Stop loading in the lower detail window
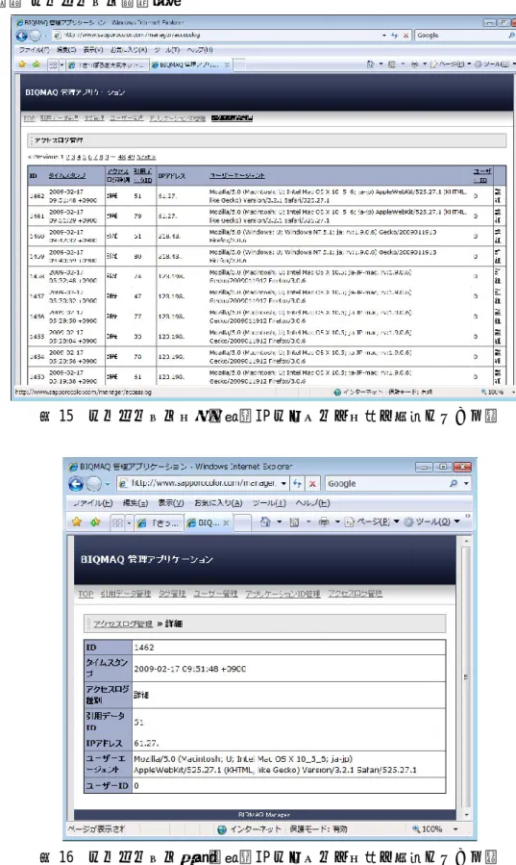The height and width of the screenshot is (865, 516). (312, 483)
